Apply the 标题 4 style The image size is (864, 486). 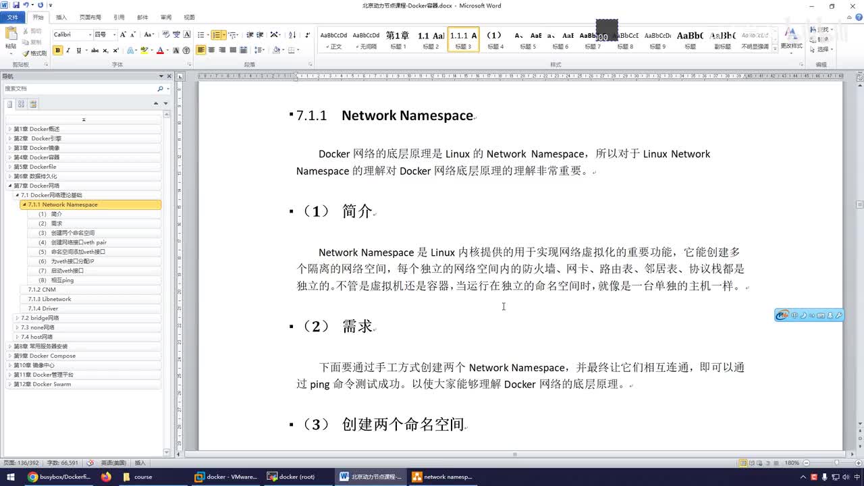pyautogui.click(x=495, y=40)
